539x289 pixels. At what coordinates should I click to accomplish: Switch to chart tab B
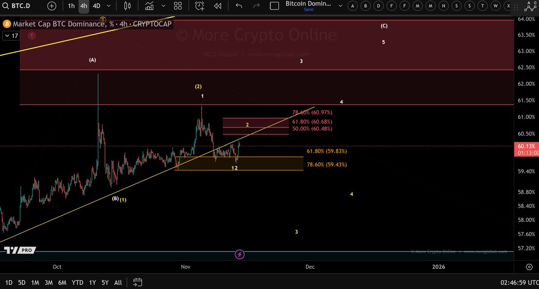tap(365, 6)
